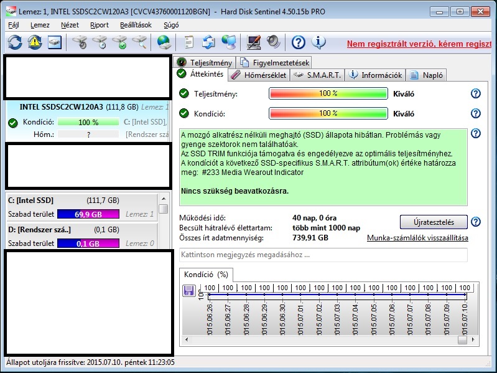Viewport: 497px width, 373px height.
Task: Click the send report arrows icon
Action: [x=208, y=42]
